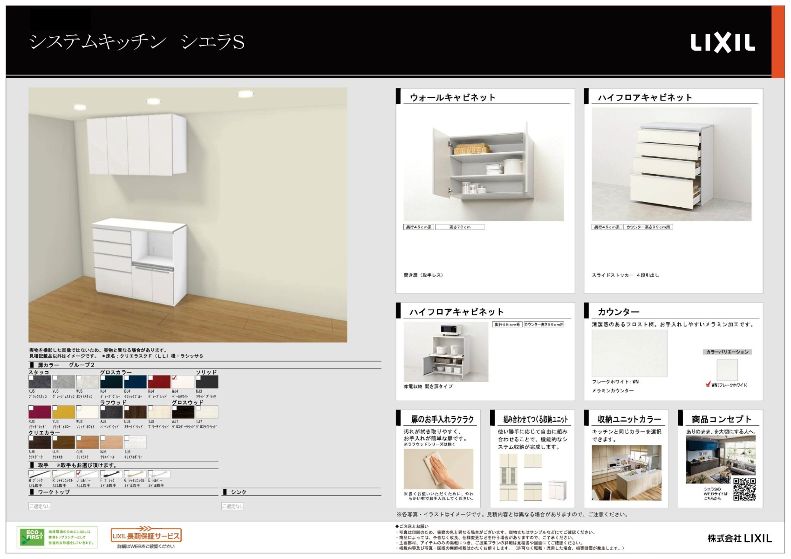Select the M ブラック slim handle image
Viewport: 791px width, 559px height.
point(39,474)
